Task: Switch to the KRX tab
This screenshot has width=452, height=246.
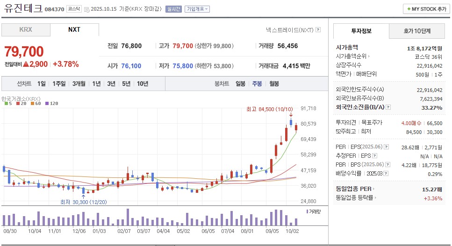Action: pos(26,29)
